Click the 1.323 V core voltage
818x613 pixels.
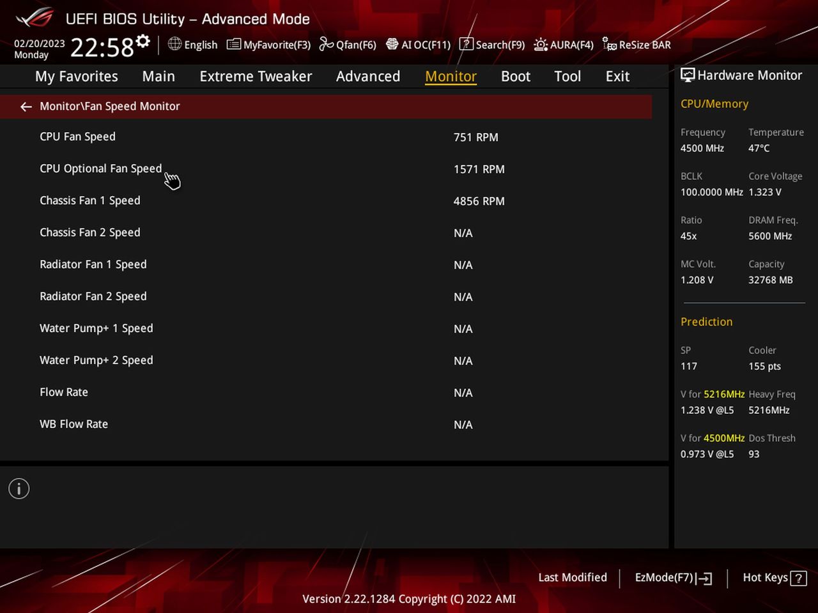coord(765,192)
